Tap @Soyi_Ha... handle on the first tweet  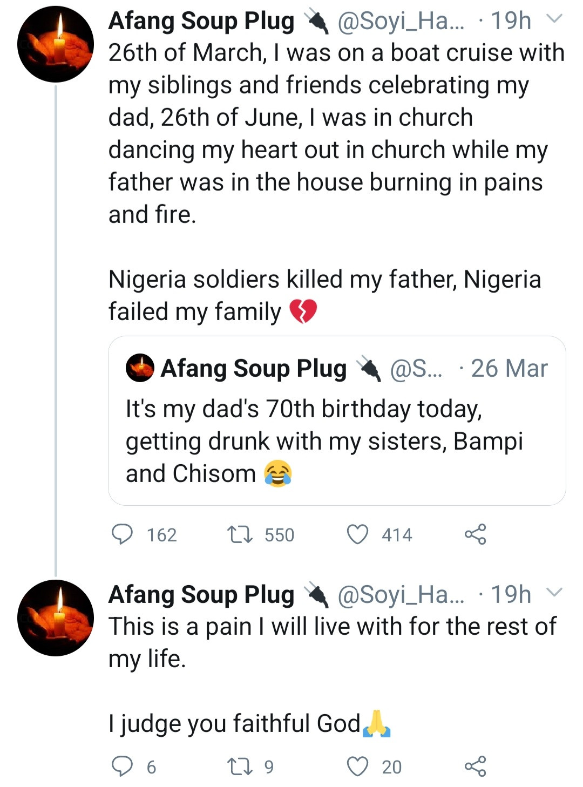(x=401, y=21)
